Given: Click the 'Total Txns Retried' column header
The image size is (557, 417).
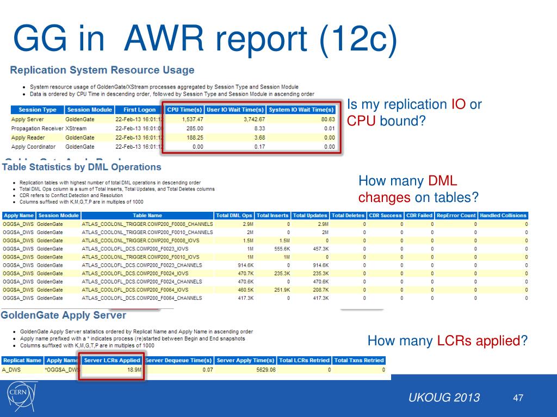Looking at the screenshot, I should tap(359, 361).
